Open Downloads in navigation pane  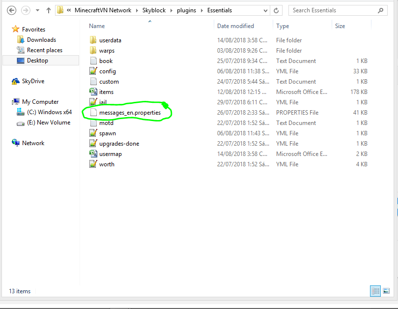(x=41, y=40)
